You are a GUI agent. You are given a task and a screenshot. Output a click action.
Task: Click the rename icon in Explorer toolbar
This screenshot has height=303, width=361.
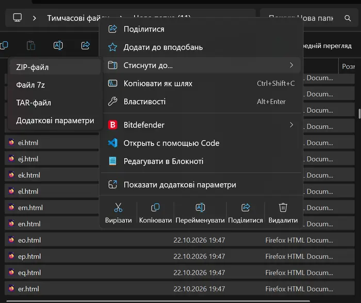pyautogui.click(x=58, y=45)
